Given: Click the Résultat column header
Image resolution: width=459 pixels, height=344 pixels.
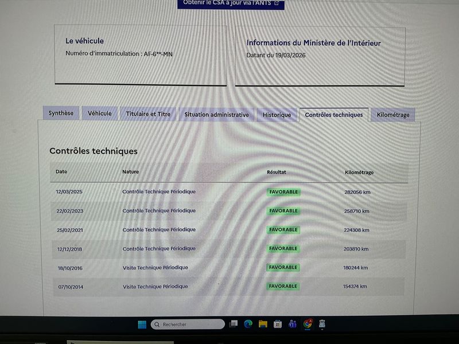Looking at the screenshot, I should click(277, 172).
